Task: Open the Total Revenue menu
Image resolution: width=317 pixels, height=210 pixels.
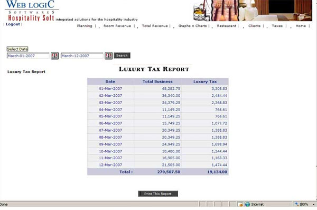Action: coord(155,26)
